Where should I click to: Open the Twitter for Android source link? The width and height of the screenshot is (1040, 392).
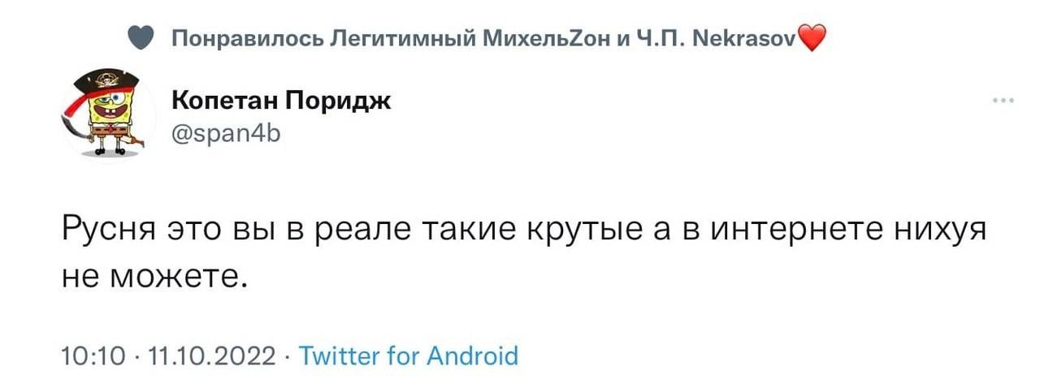tap(409, 355)
